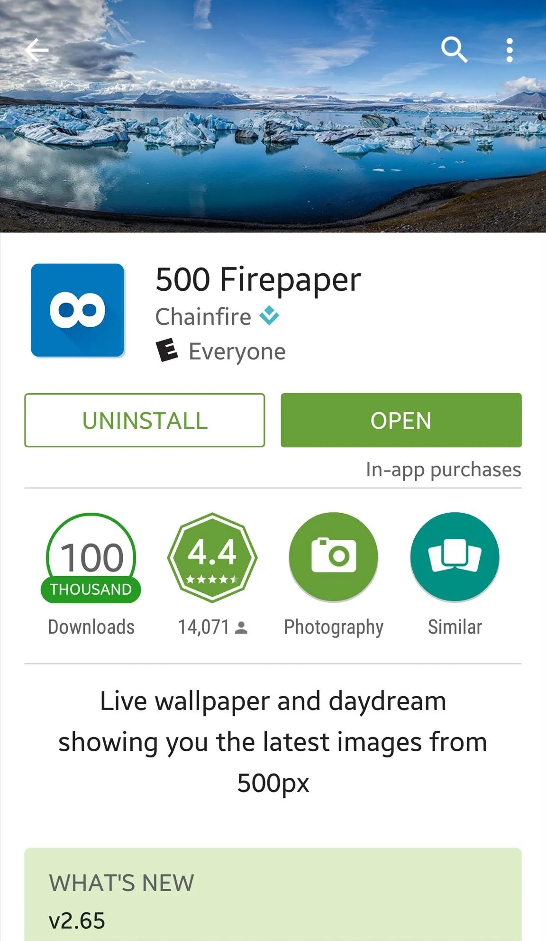
Task: Open the 500 Firepaper app
Action: point(401,420)
